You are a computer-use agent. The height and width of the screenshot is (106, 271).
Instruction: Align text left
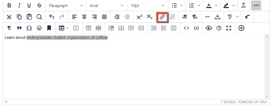[74, 17]
